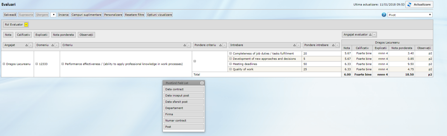Sort by the Criteriu triangle icon
This screenshot has height=136, width=447.
click(x=185, y=45)
